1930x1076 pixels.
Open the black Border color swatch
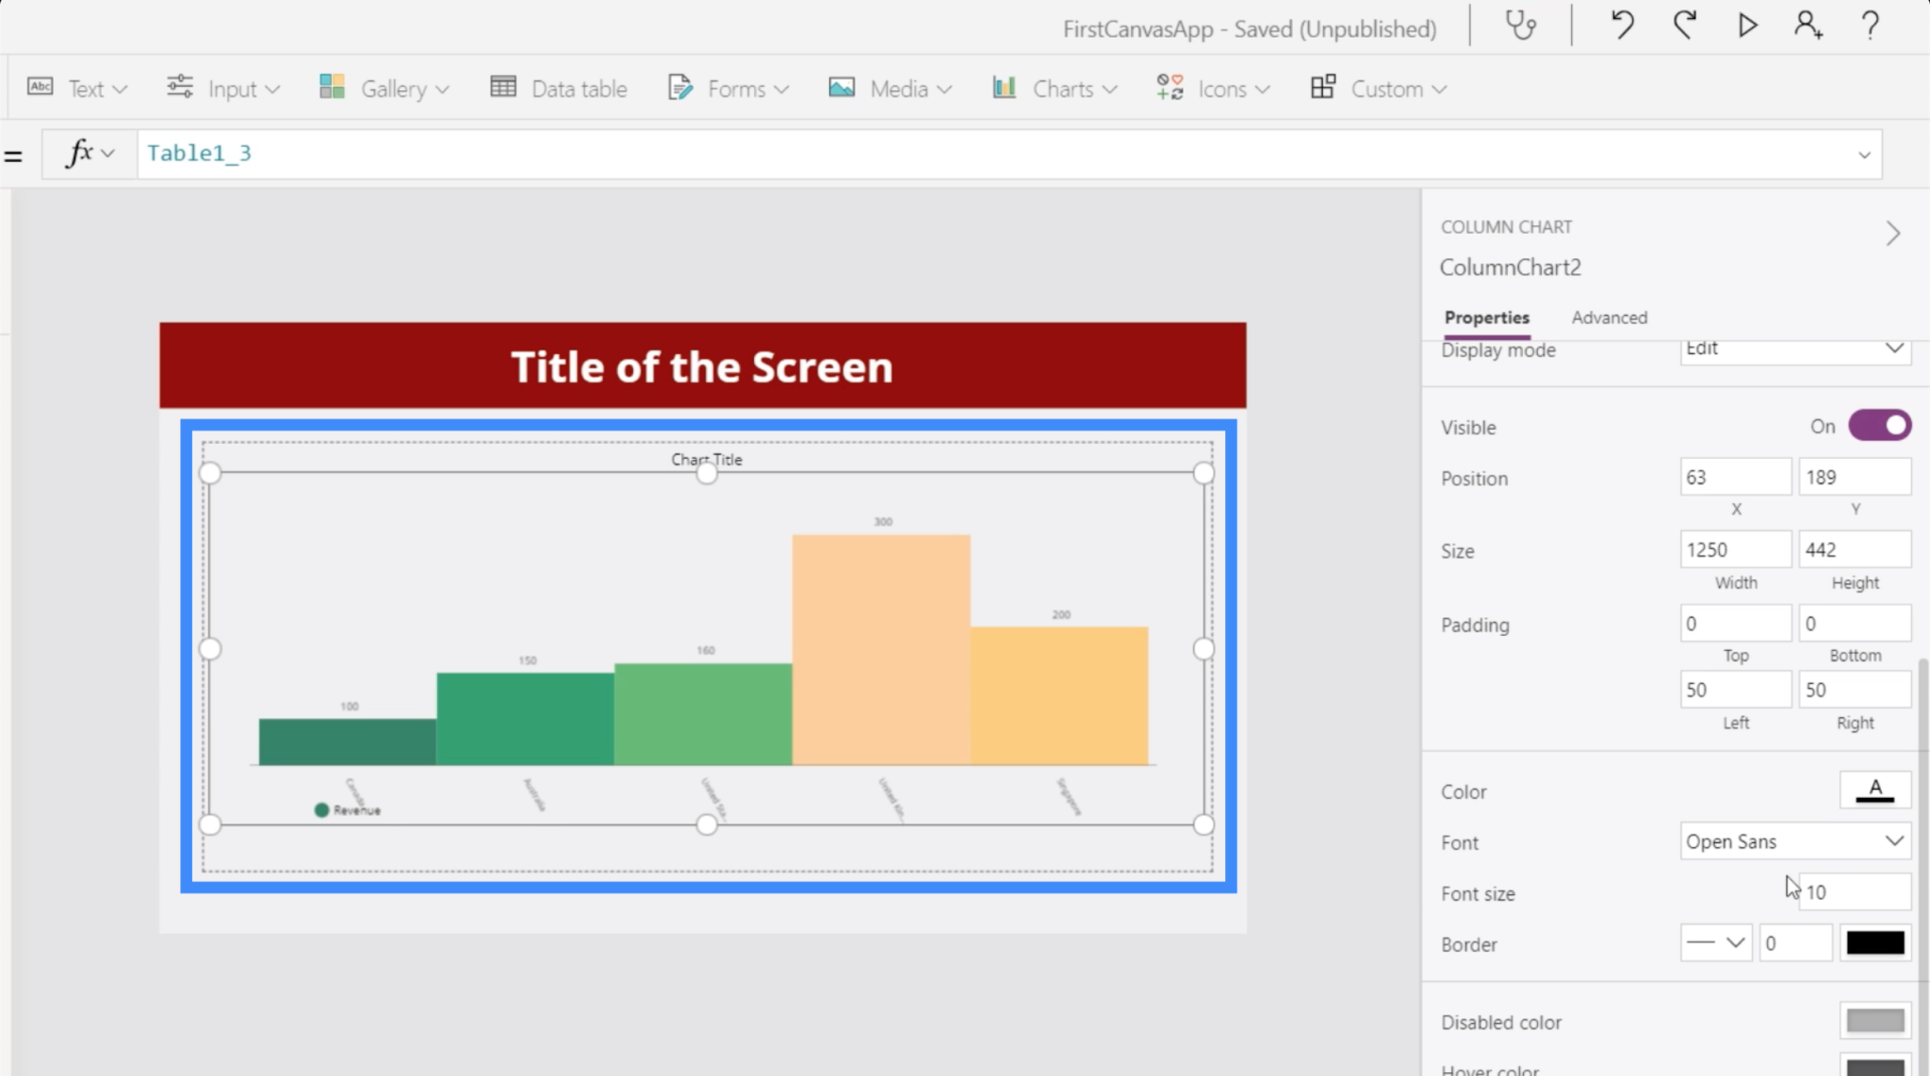[x=1874, y=943]
